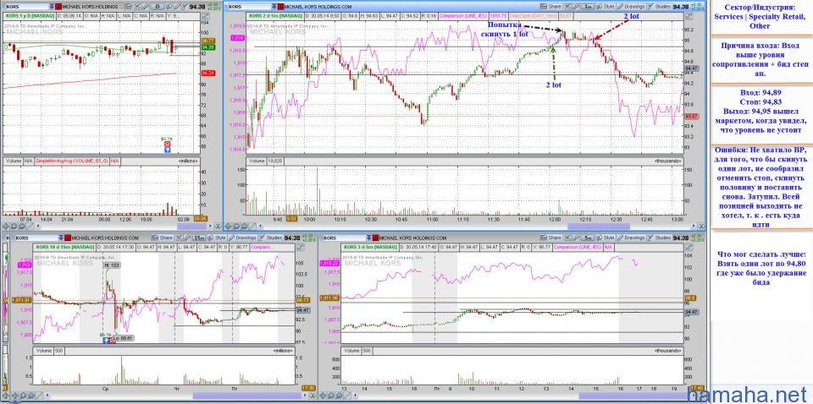Click the scissors icon in the daily chart toolbar
813x404 pixels.
pyautogui.click(x=137, y=6)
